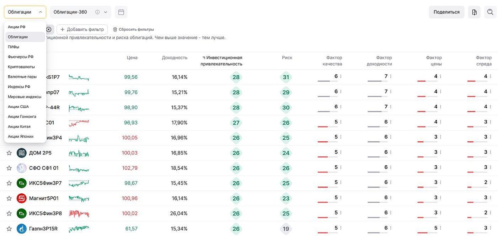Click the Поделиться button
498x236 pixels.
(446, 12)
